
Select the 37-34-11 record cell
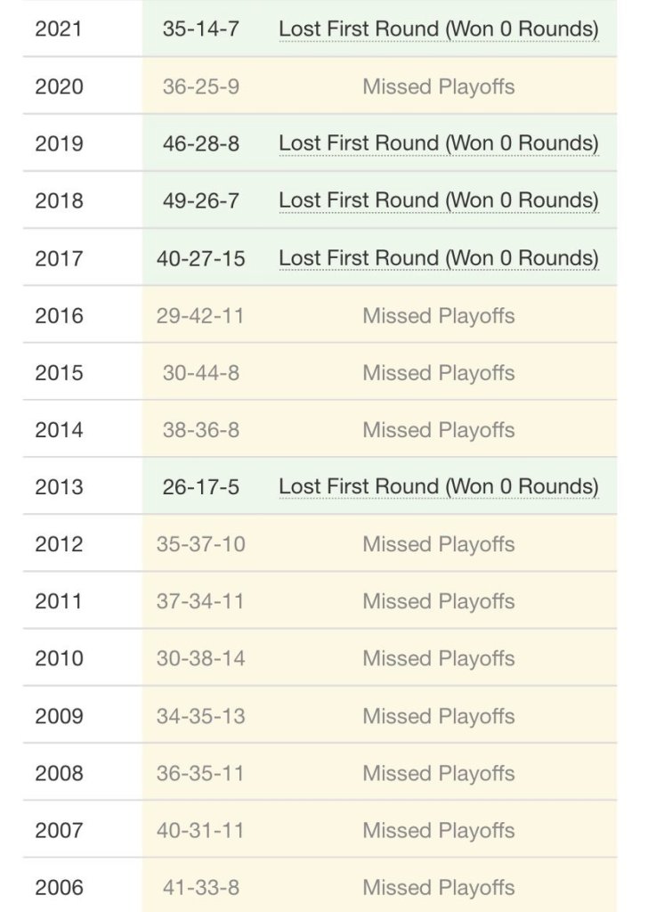(200, 601)
